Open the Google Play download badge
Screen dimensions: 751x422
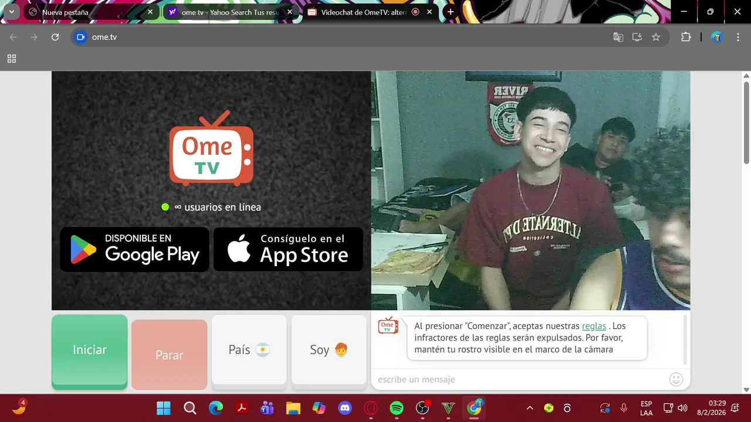134,249
